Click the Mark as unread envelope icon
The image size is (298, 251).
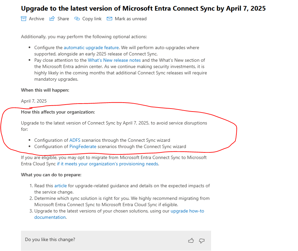point(110,19)
